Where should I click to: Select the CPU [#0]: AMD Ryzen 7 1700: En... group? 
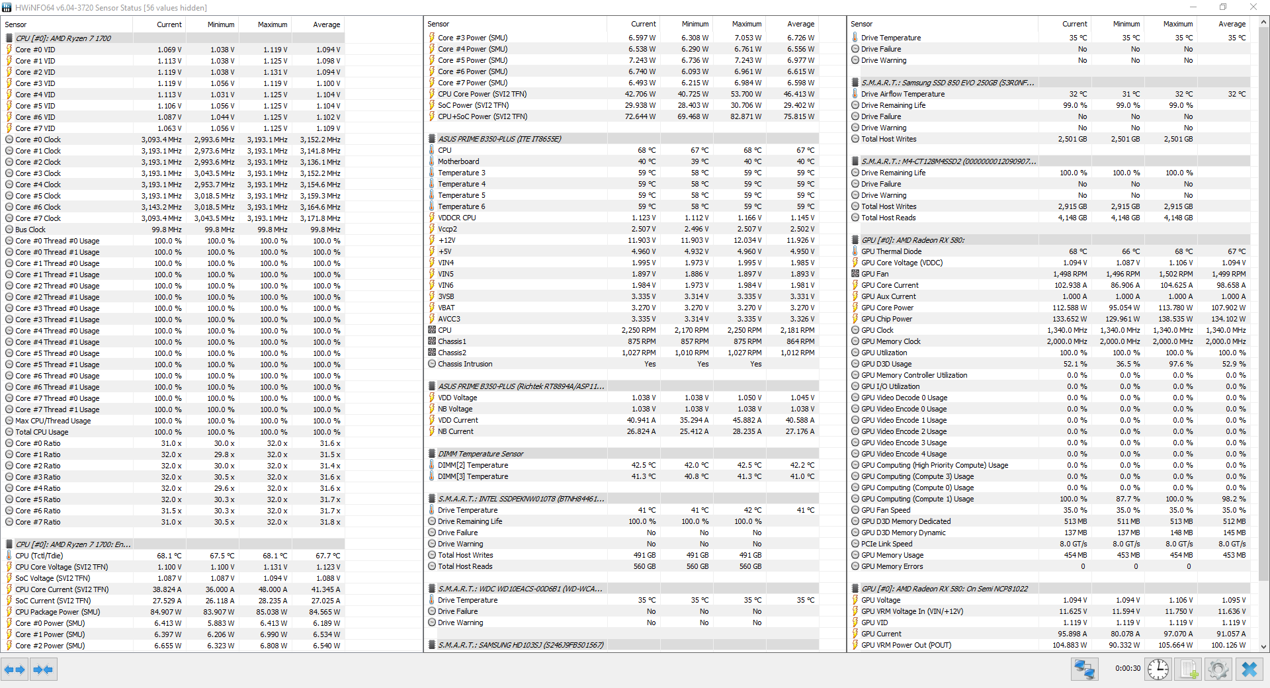tap(173, 544)
